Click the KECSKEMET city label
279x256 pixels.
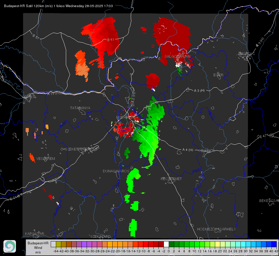(171, 179)
